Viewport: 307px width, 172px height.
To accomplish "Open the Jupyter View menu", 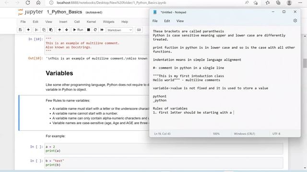I will 49,21.
